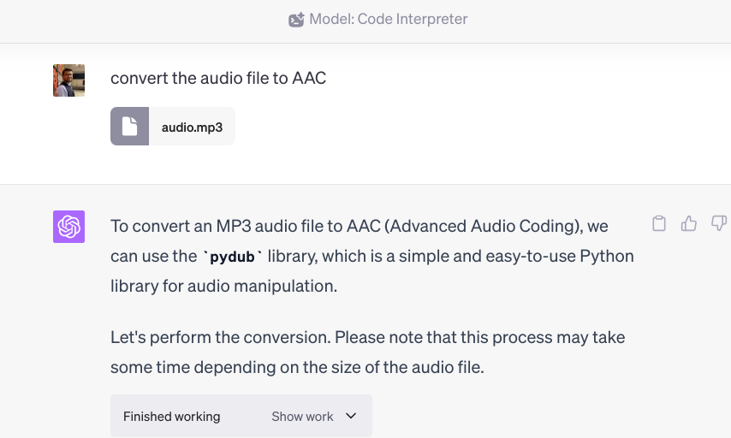Click the inline code word "pydub"
This screenshot has height=438, width=731.
coord(232,257)
